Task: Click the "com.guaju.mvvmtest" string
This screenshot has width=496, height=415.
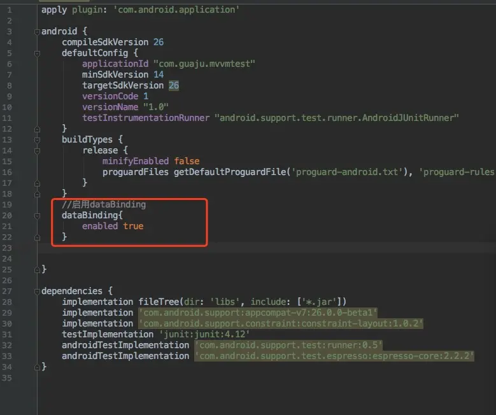Action: click(x=204, y=64)
